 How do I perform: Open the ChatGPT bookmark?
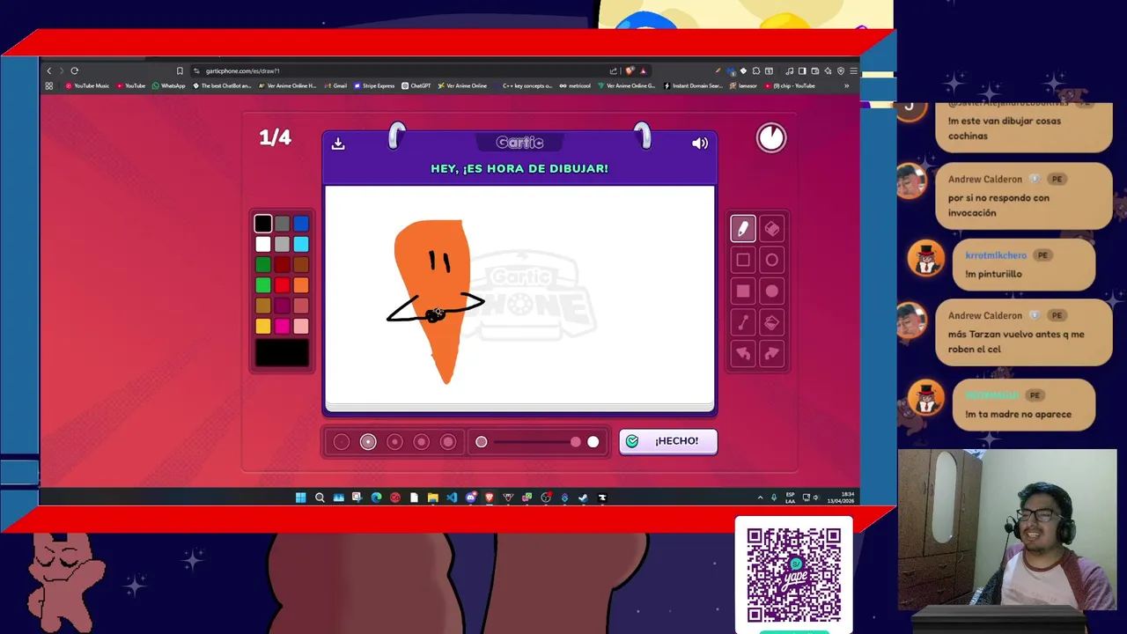click(416, 86)
